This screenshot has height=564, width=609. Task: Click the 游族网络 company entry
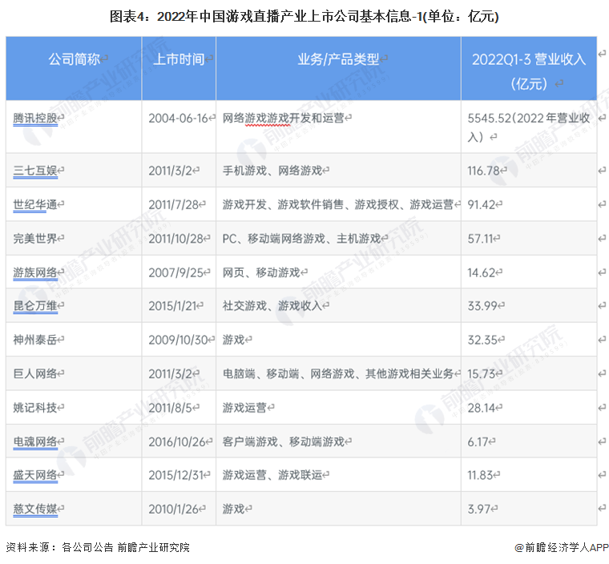tap(36, 272)
